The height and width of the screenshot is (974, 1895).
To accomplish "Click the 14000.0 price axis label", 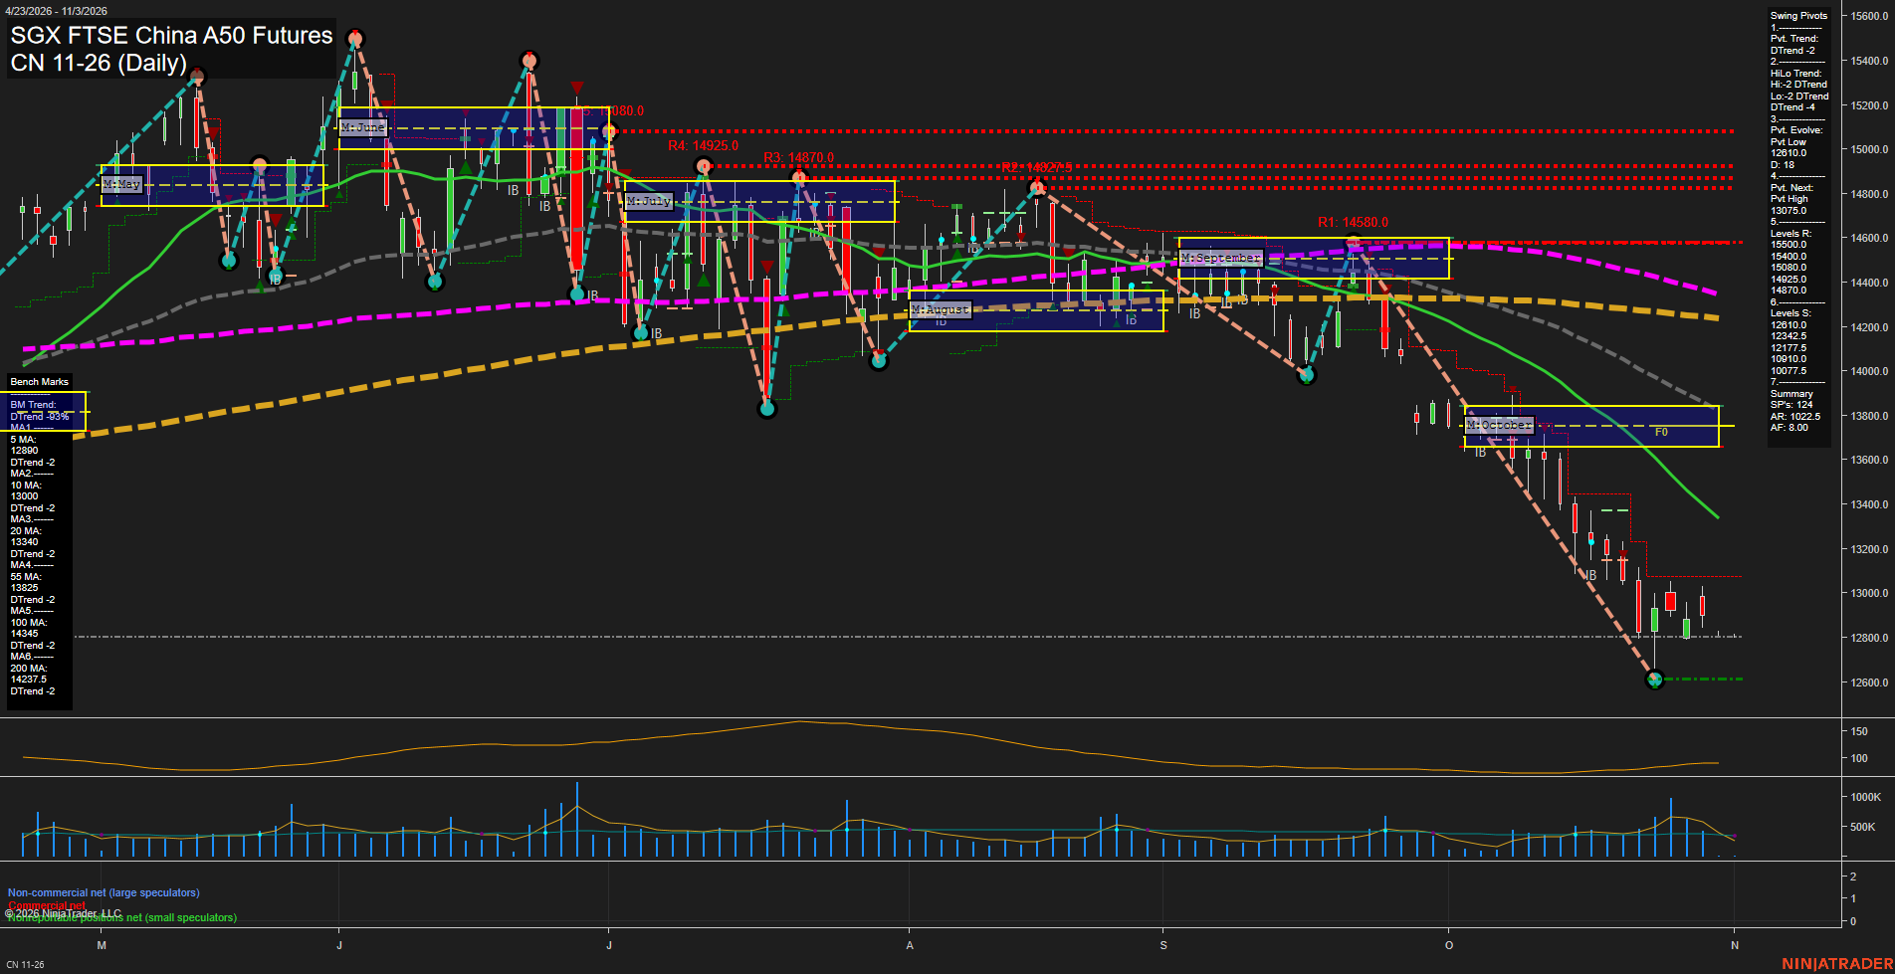I will [x=1868, y=372].
